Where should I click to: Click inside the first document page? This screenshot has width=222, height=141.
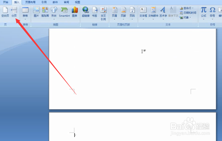click(x=133, y=69)
